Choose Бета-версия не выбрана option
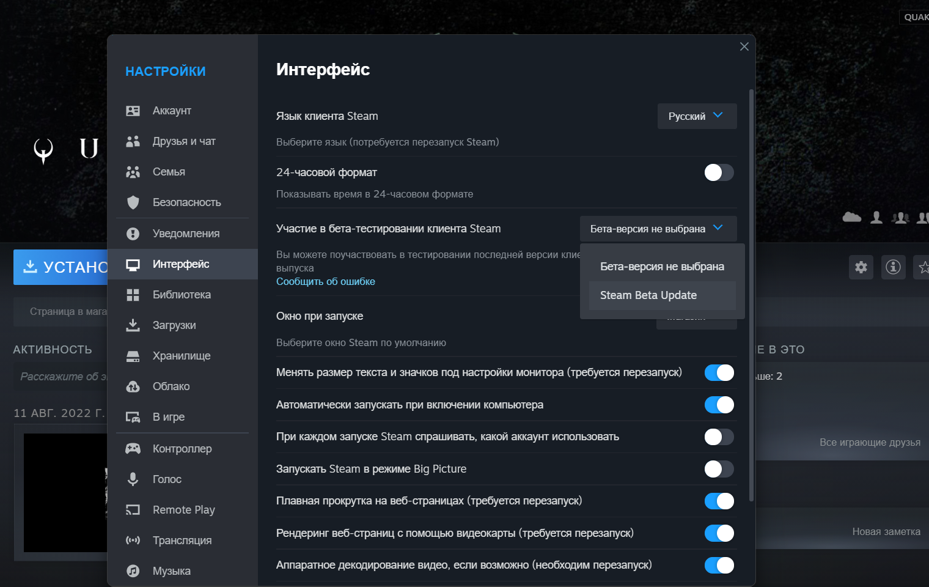929x587 pixels. tap(662, 267)
